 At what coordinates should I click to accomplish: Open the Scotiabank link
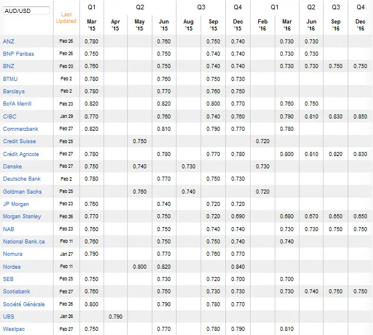[x=16, y=292]
